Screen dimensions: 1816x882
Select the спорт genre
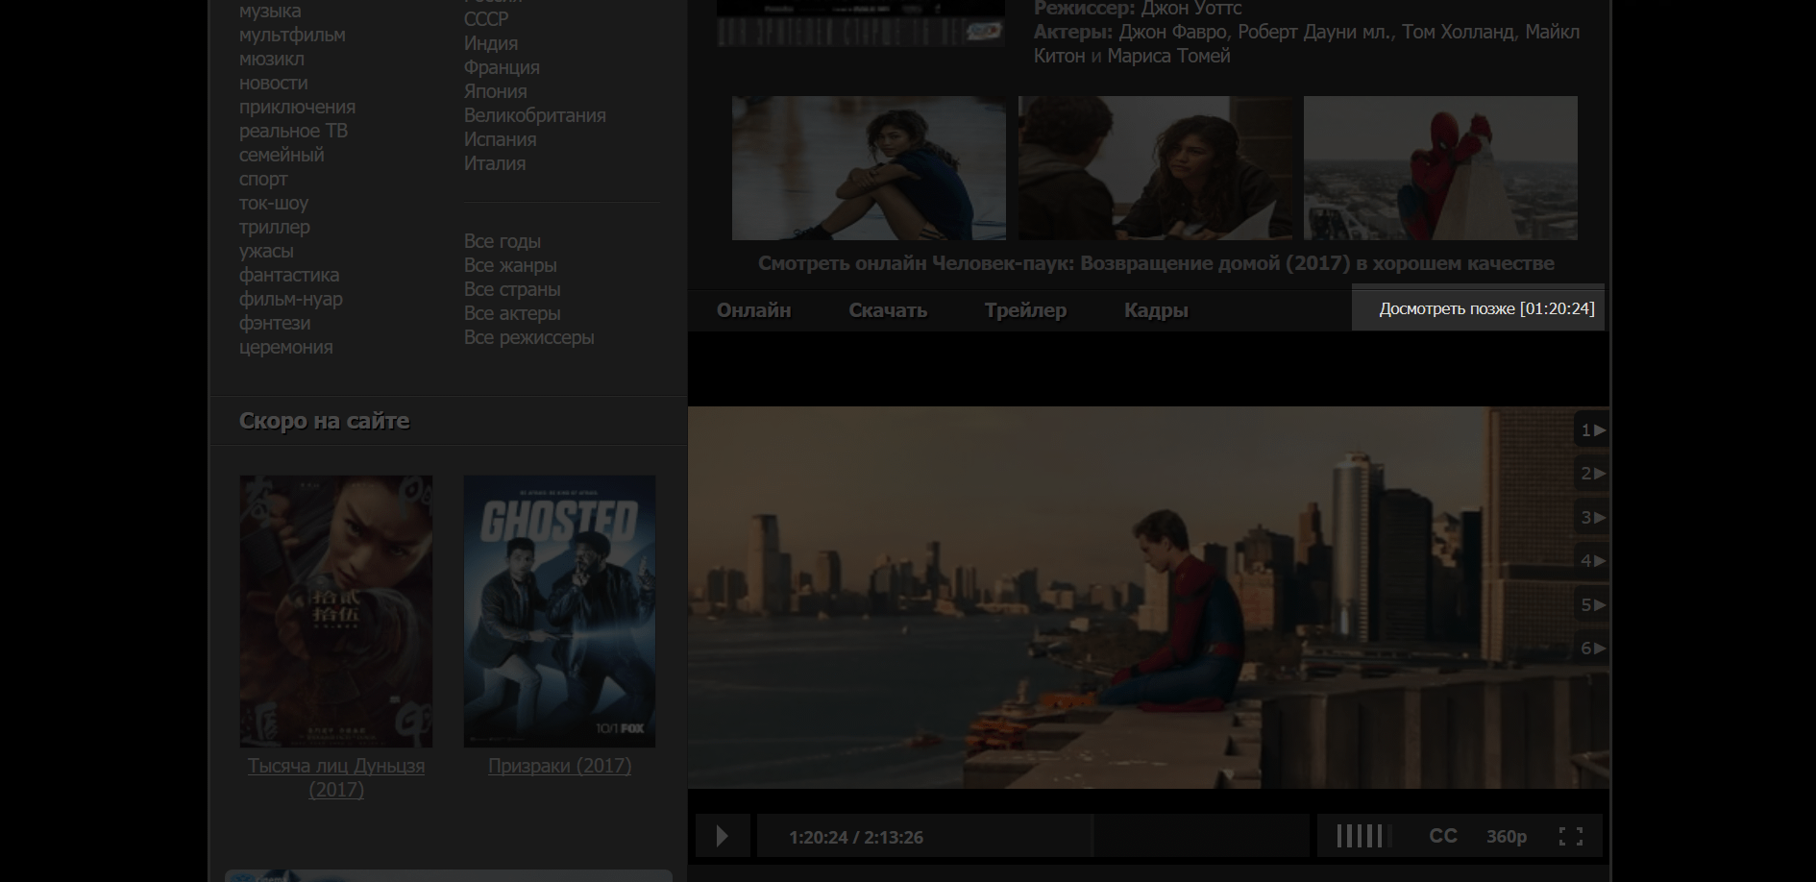[x=263, y=179]
